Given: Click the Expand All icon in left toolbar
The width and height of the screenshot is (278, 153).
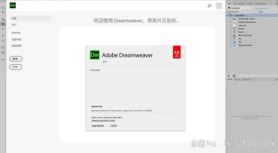Looking at the screenshot, I should tap(3, 35).
